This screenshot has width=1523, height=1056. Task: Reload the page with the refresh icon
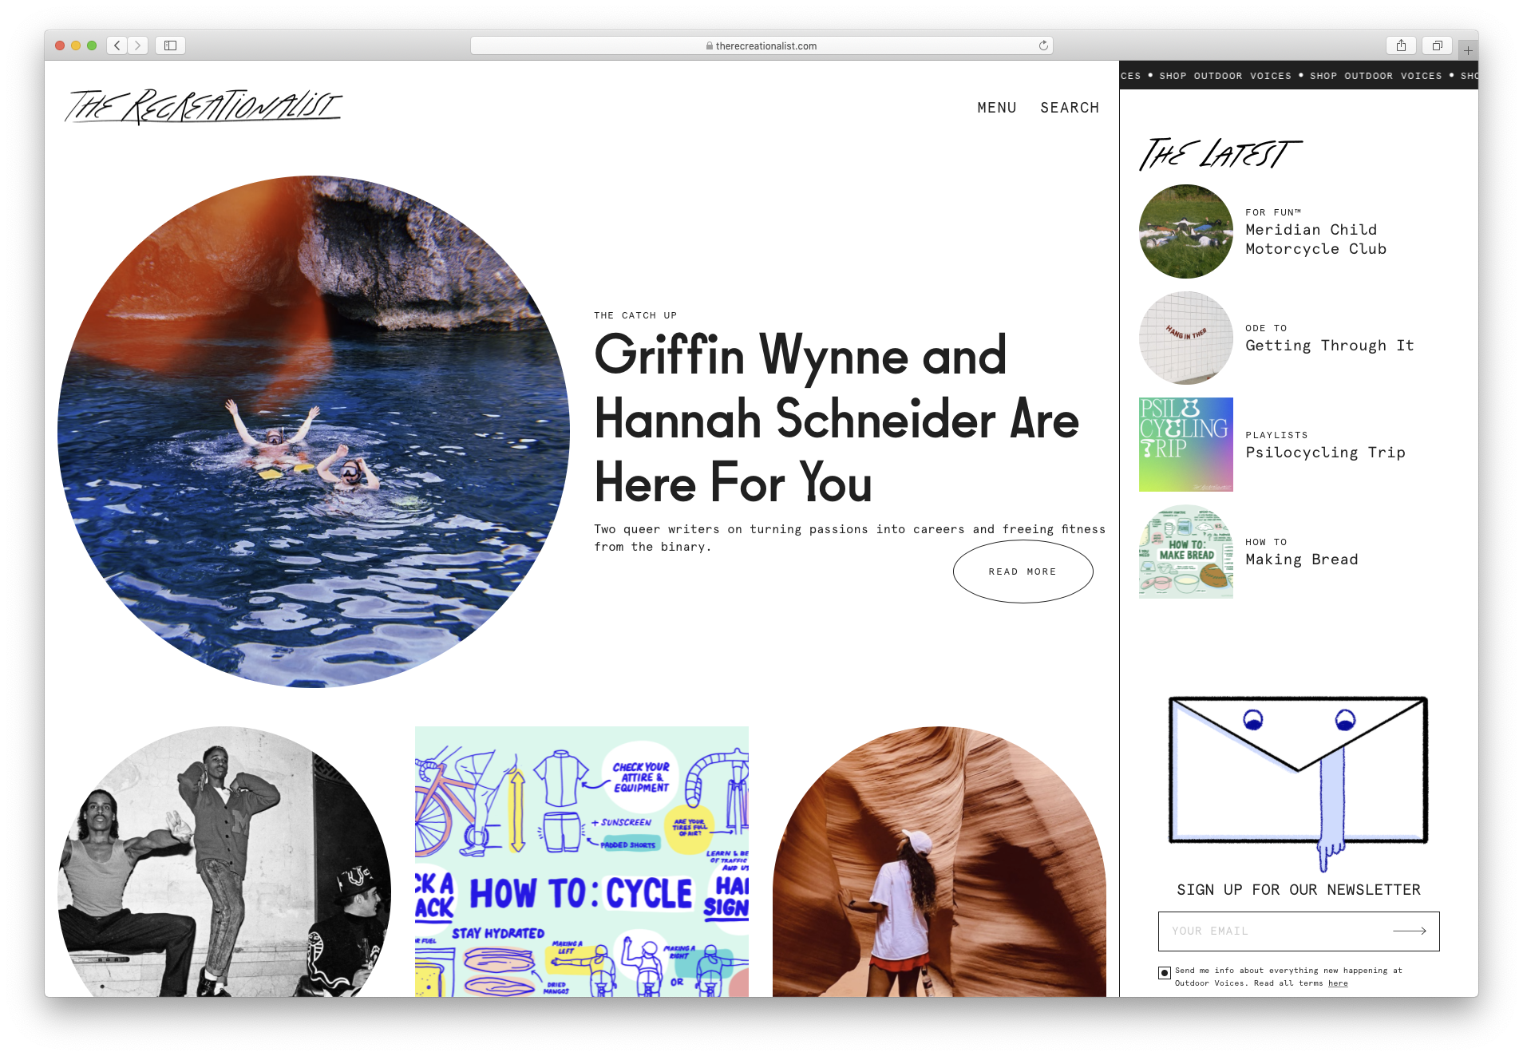[1042, 45]
